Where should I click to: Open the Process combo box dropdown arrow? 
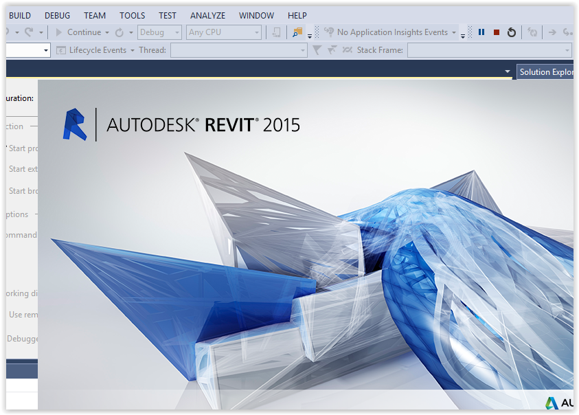pyautogui.click(x=46, y=50)
